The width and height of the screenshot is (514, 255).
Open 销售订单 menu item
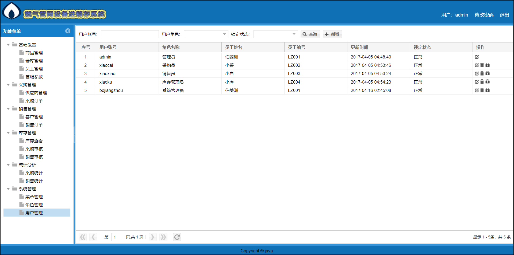pos(34,125)
